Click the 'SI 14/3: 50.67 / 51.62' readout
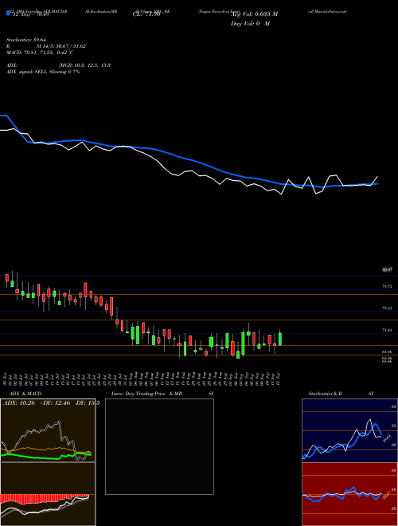 pyautogui.click(x=61, y=46)
